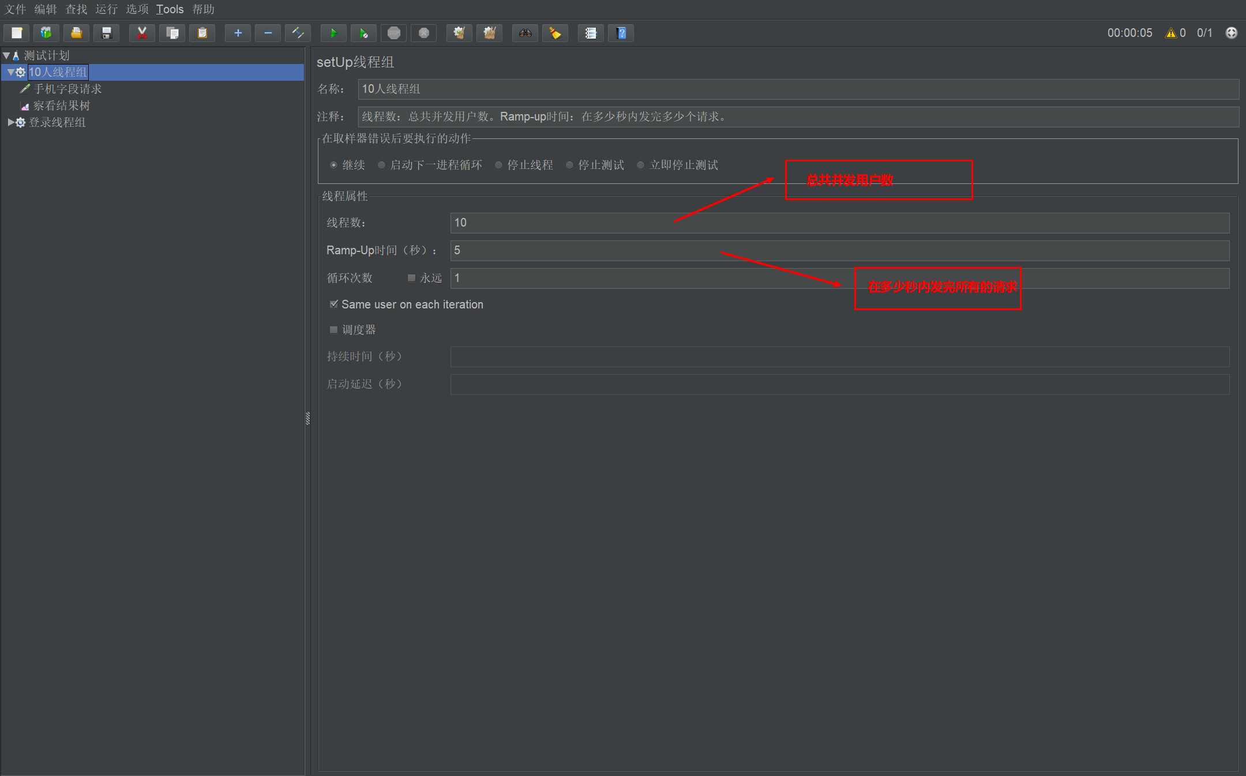Click the Stop test icon
1246x776 pixels.
393,34
